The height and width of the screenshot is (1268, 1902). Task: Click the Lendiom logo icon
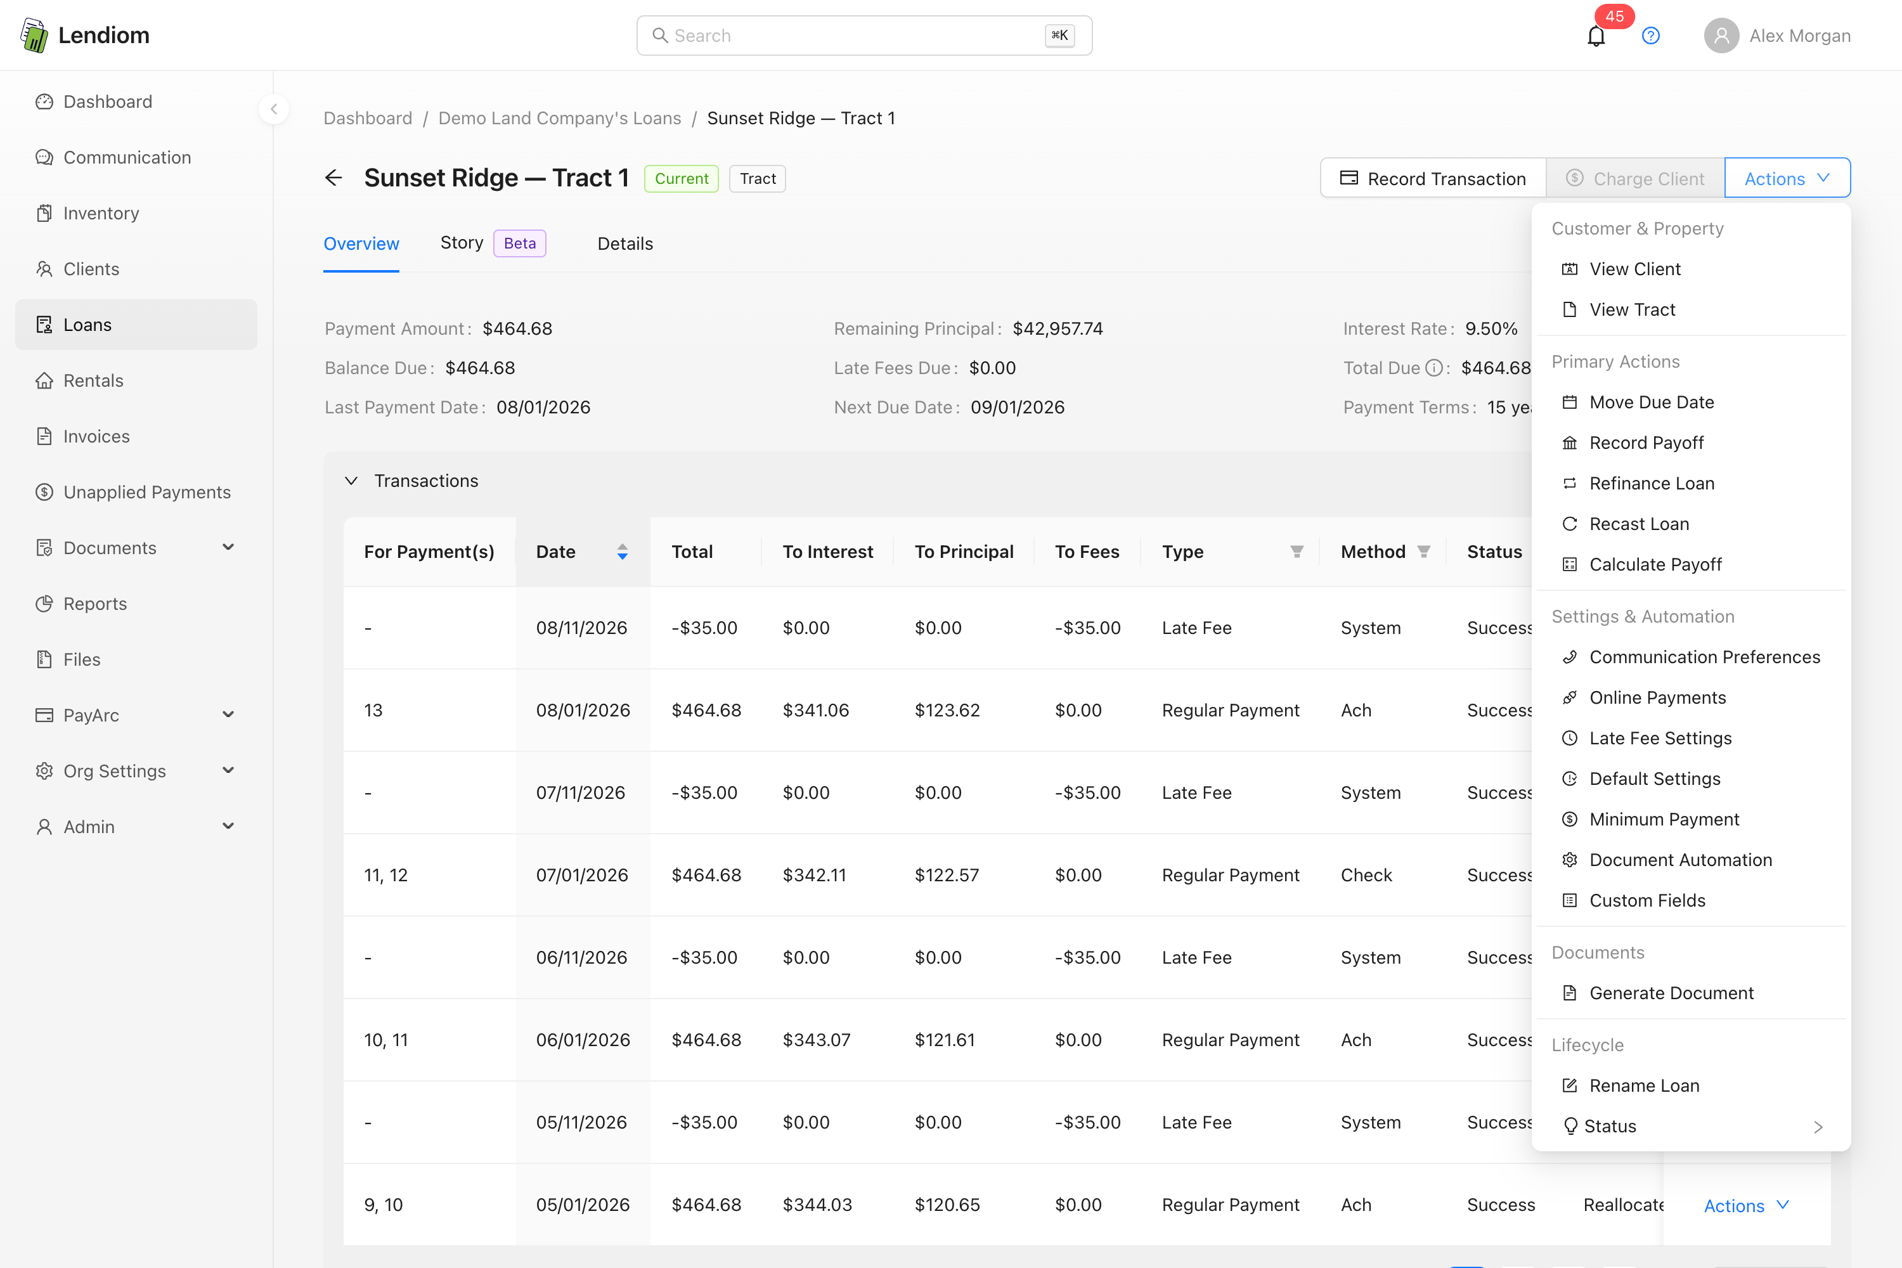(x=34, y=36)
